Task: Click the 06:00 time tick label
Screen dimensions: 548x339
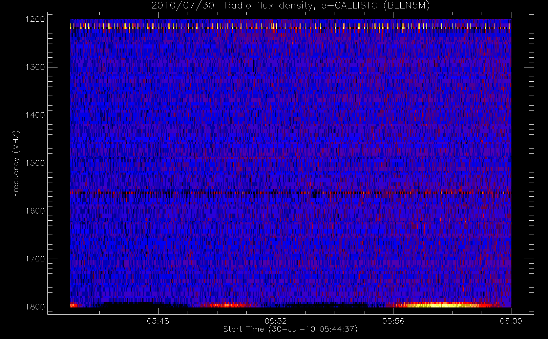Action: coord(511,321)
